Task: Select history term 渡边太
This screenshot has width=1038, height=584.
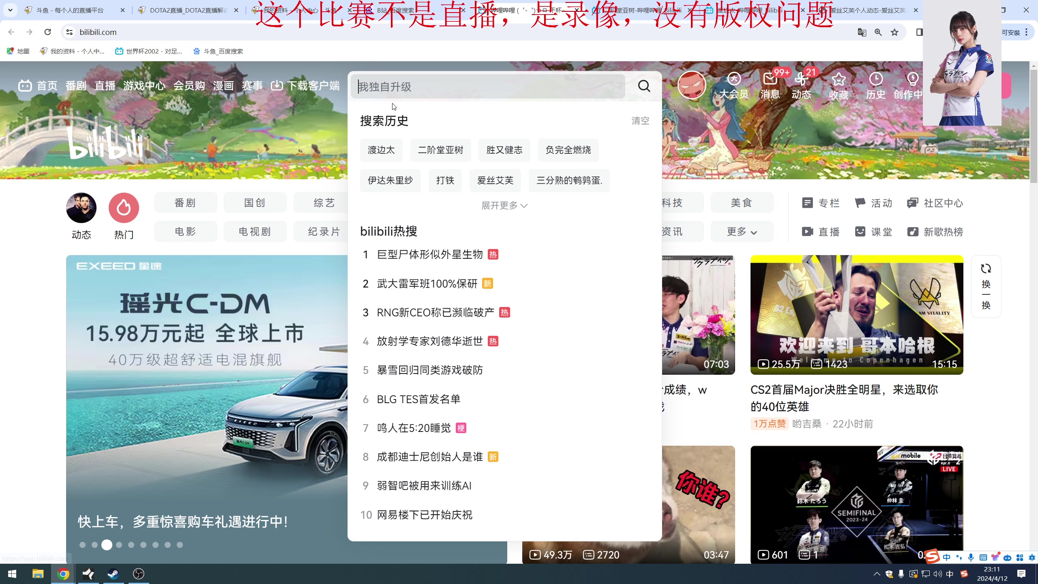Action: pos(381,150)
